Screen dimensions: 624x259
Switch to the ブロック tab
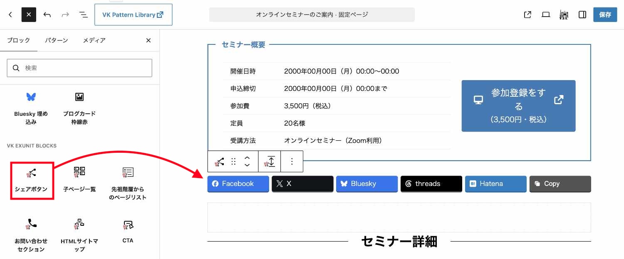19,40
